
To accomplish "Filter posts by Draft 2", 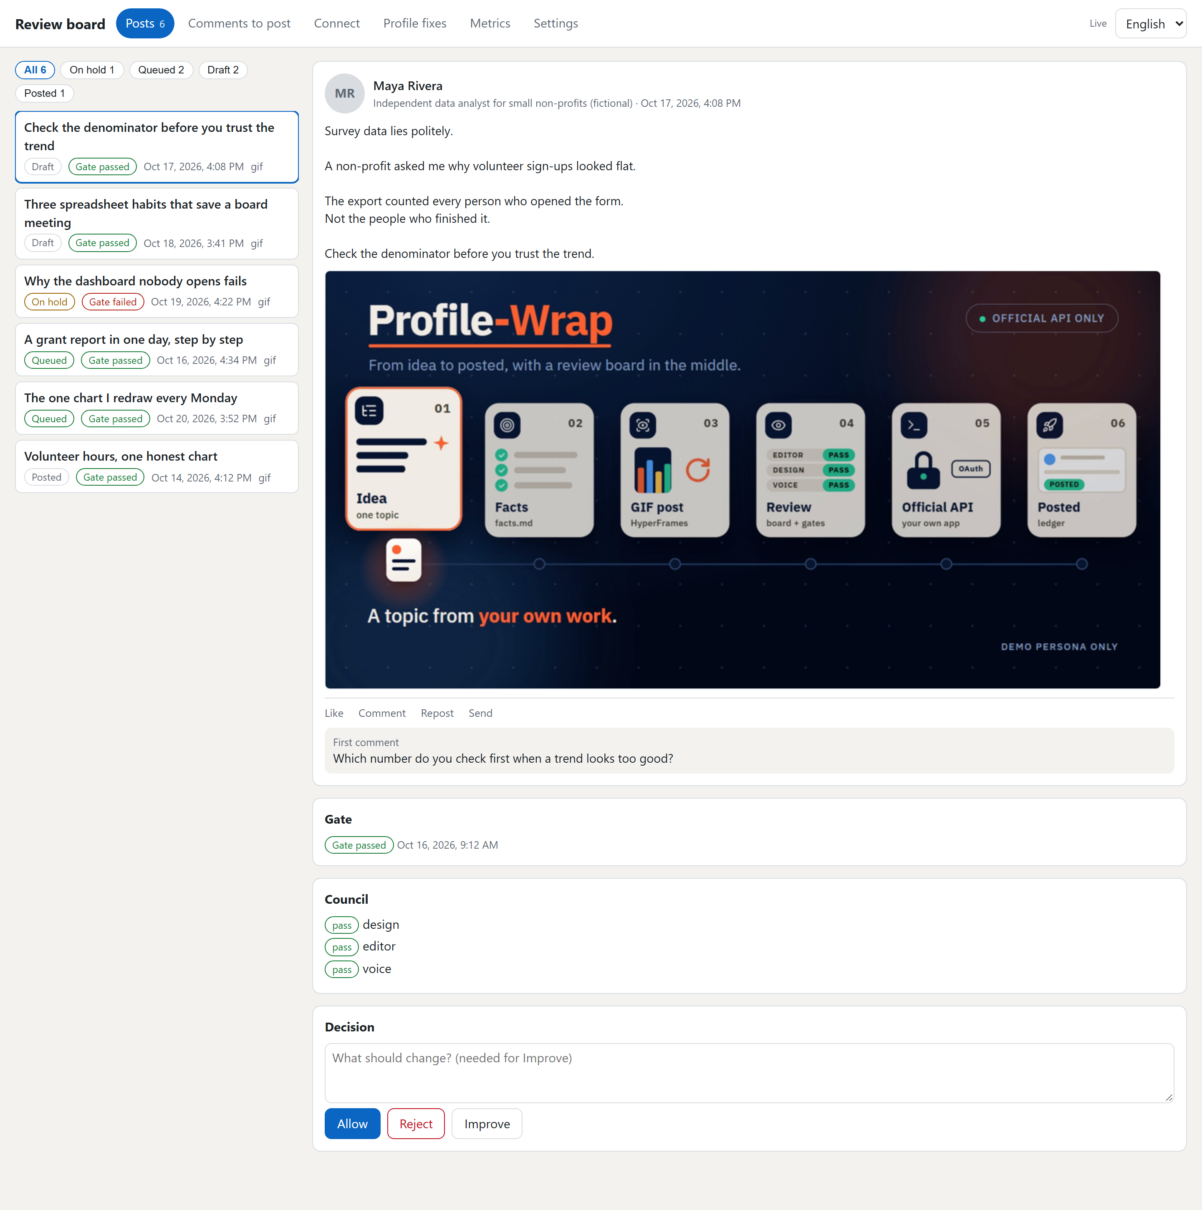I will pyautogui.click(x=223, y=70).
